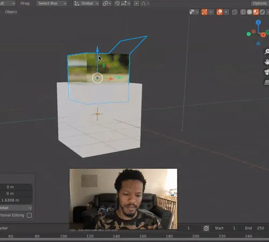This screenshot has width=269, height=242.
Task: Switch to Wireframe viewport shading
Action: point(243,12)
